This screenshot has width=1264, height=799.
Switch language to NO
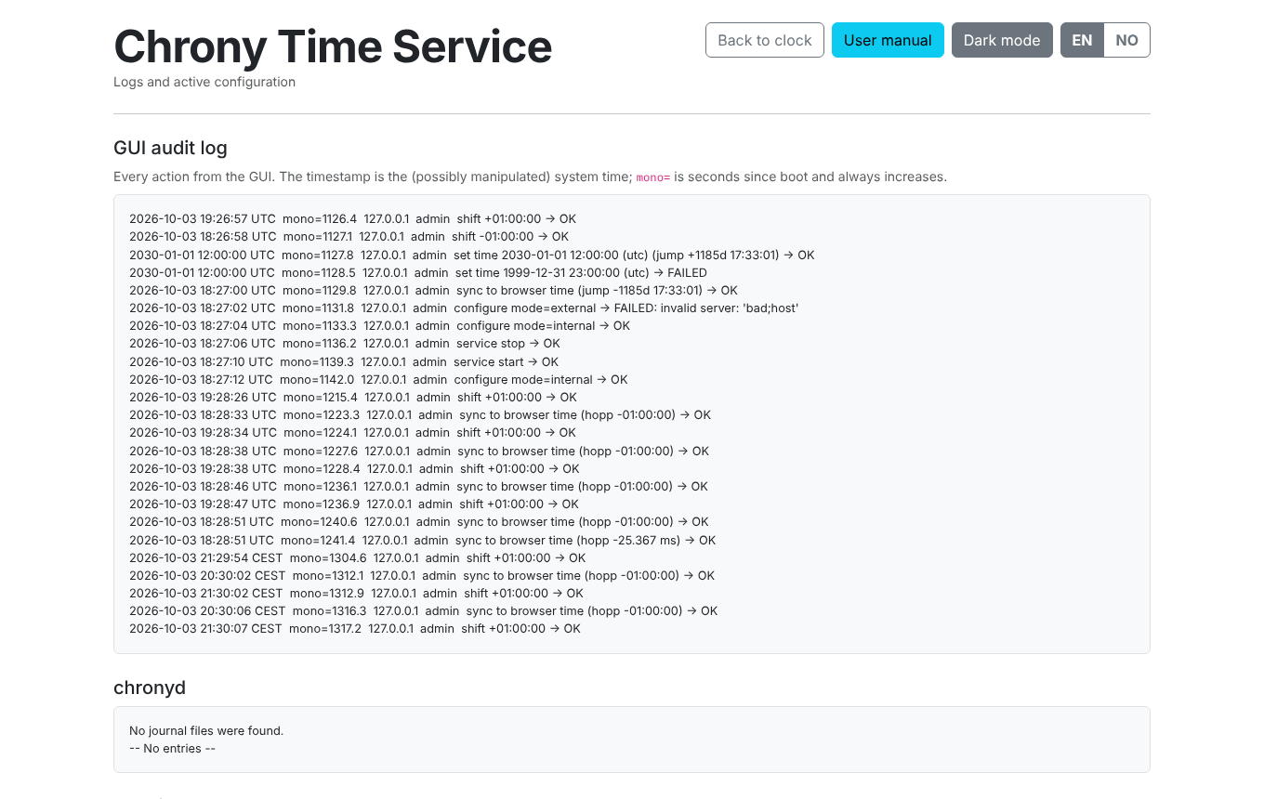[1126, 40]
